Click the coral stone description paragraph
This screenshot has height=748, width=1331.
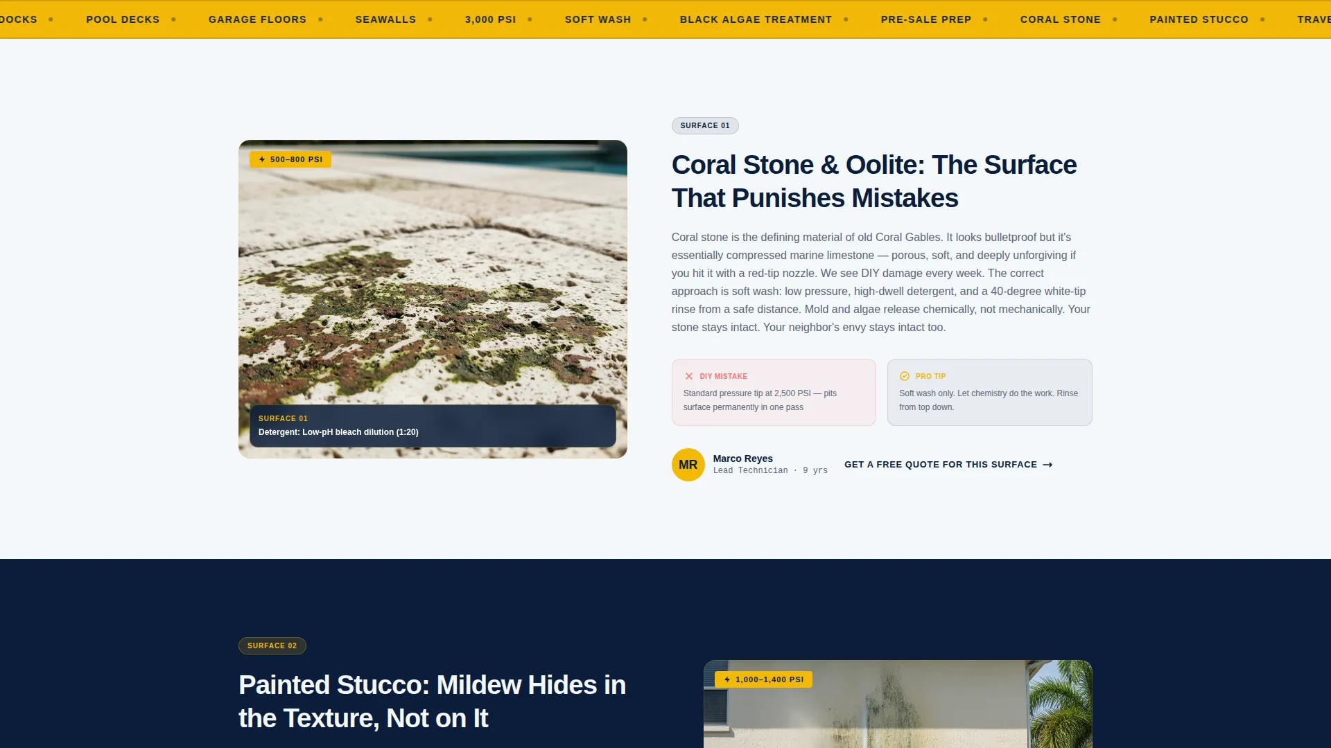coord(881,282)
